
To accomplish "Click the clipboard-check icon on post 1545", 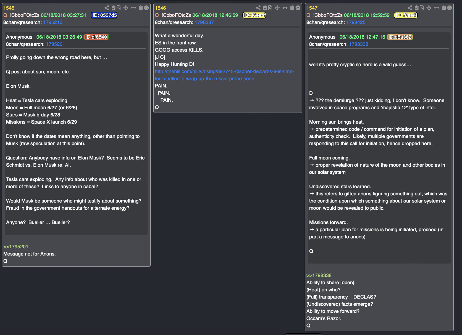I will [113, 8].
